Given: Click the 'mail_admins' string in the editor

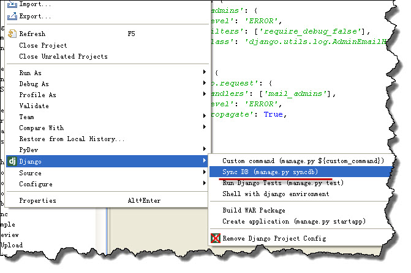Looking at the screenshot, I should click(296, 93).
